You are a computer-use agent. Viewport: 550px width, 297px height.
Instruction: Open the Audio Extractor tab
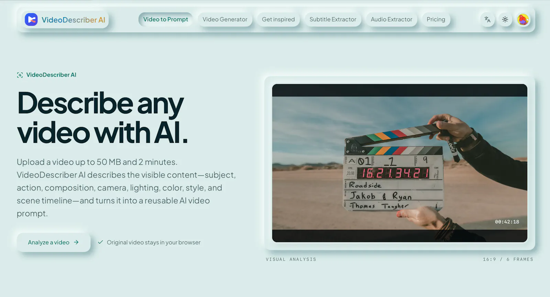[392, 20]
